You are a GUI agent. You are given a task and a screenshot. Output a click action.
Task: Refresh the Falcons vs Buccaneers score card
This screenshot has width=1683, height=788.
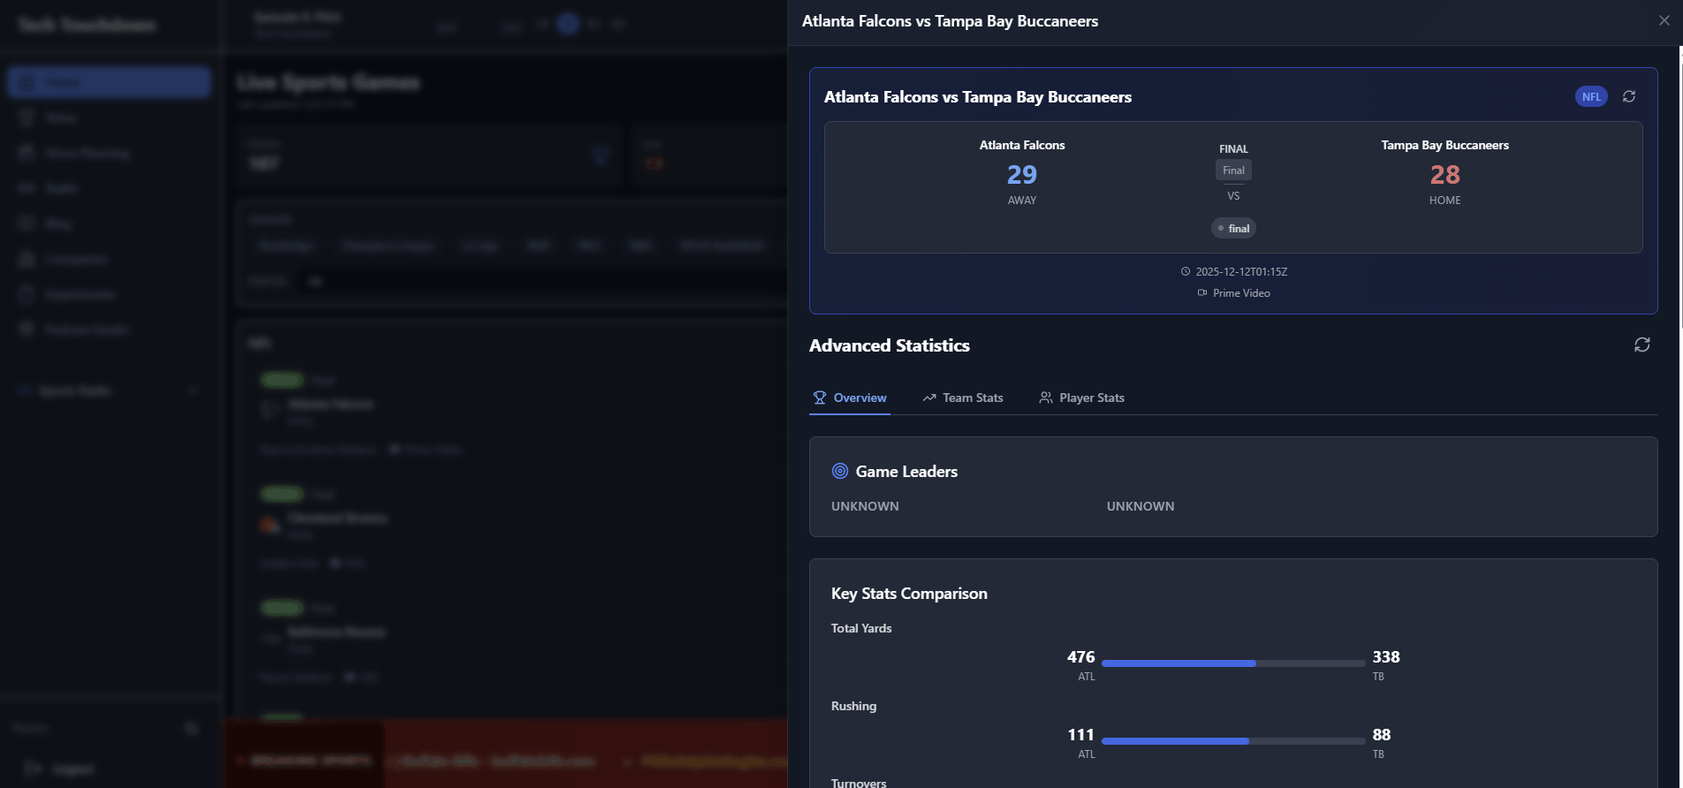click(x=1629, y=96)
